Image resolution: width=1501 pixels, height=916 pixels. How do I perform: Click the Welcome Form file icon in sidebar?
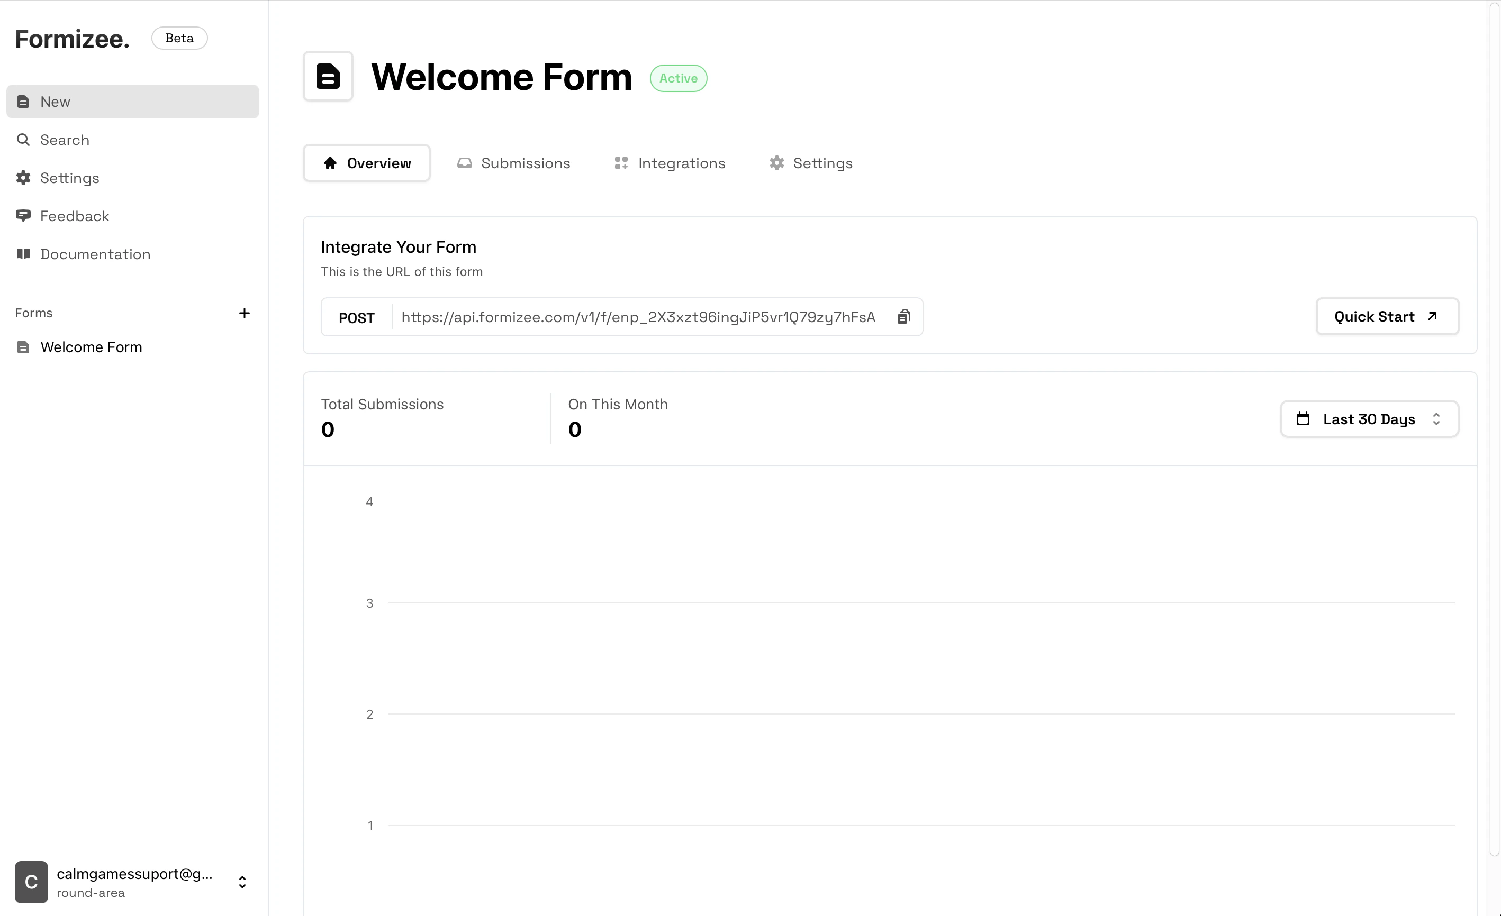tap(23, 347)
